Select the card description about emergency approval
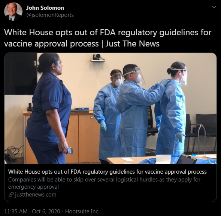This screenshot has height=216, width=221. point(104,183)
